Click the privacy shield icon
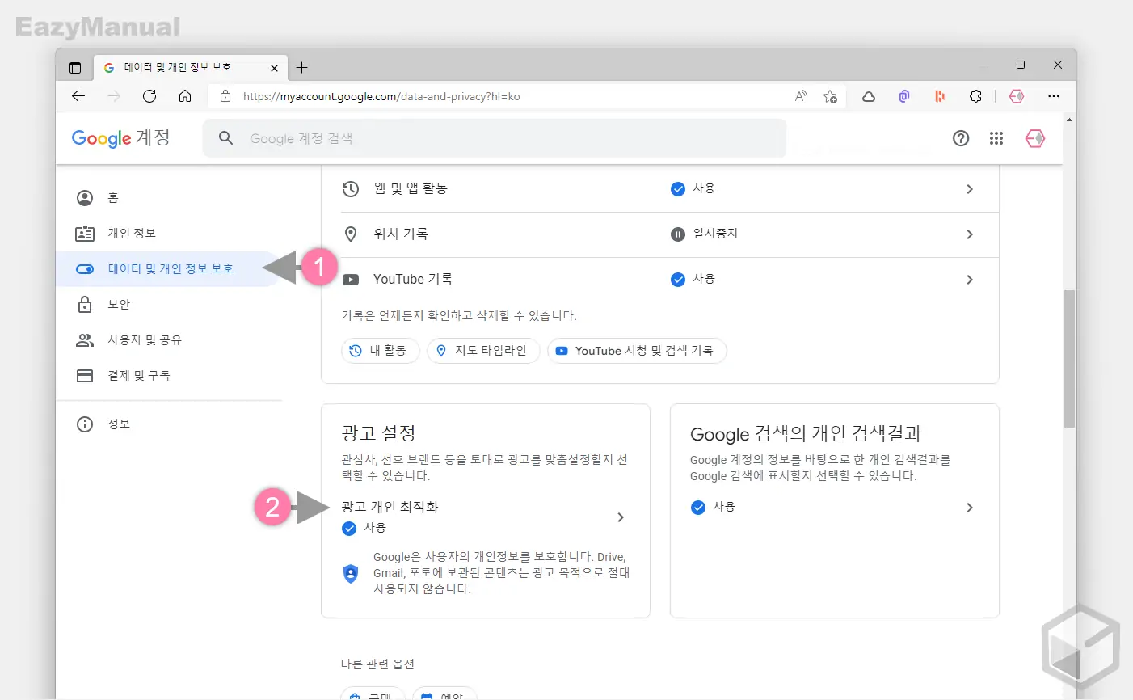The width and height of the screenshot is (1133, 700). click(x=351, y=574)
